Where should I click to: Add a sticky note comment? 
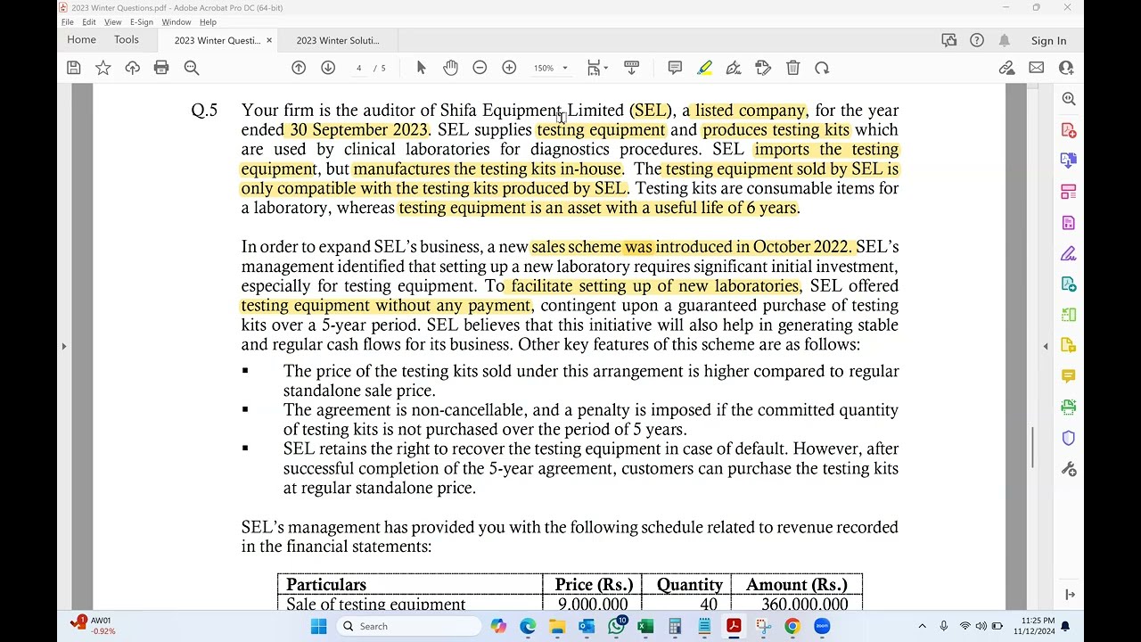(x=675, y=68)
